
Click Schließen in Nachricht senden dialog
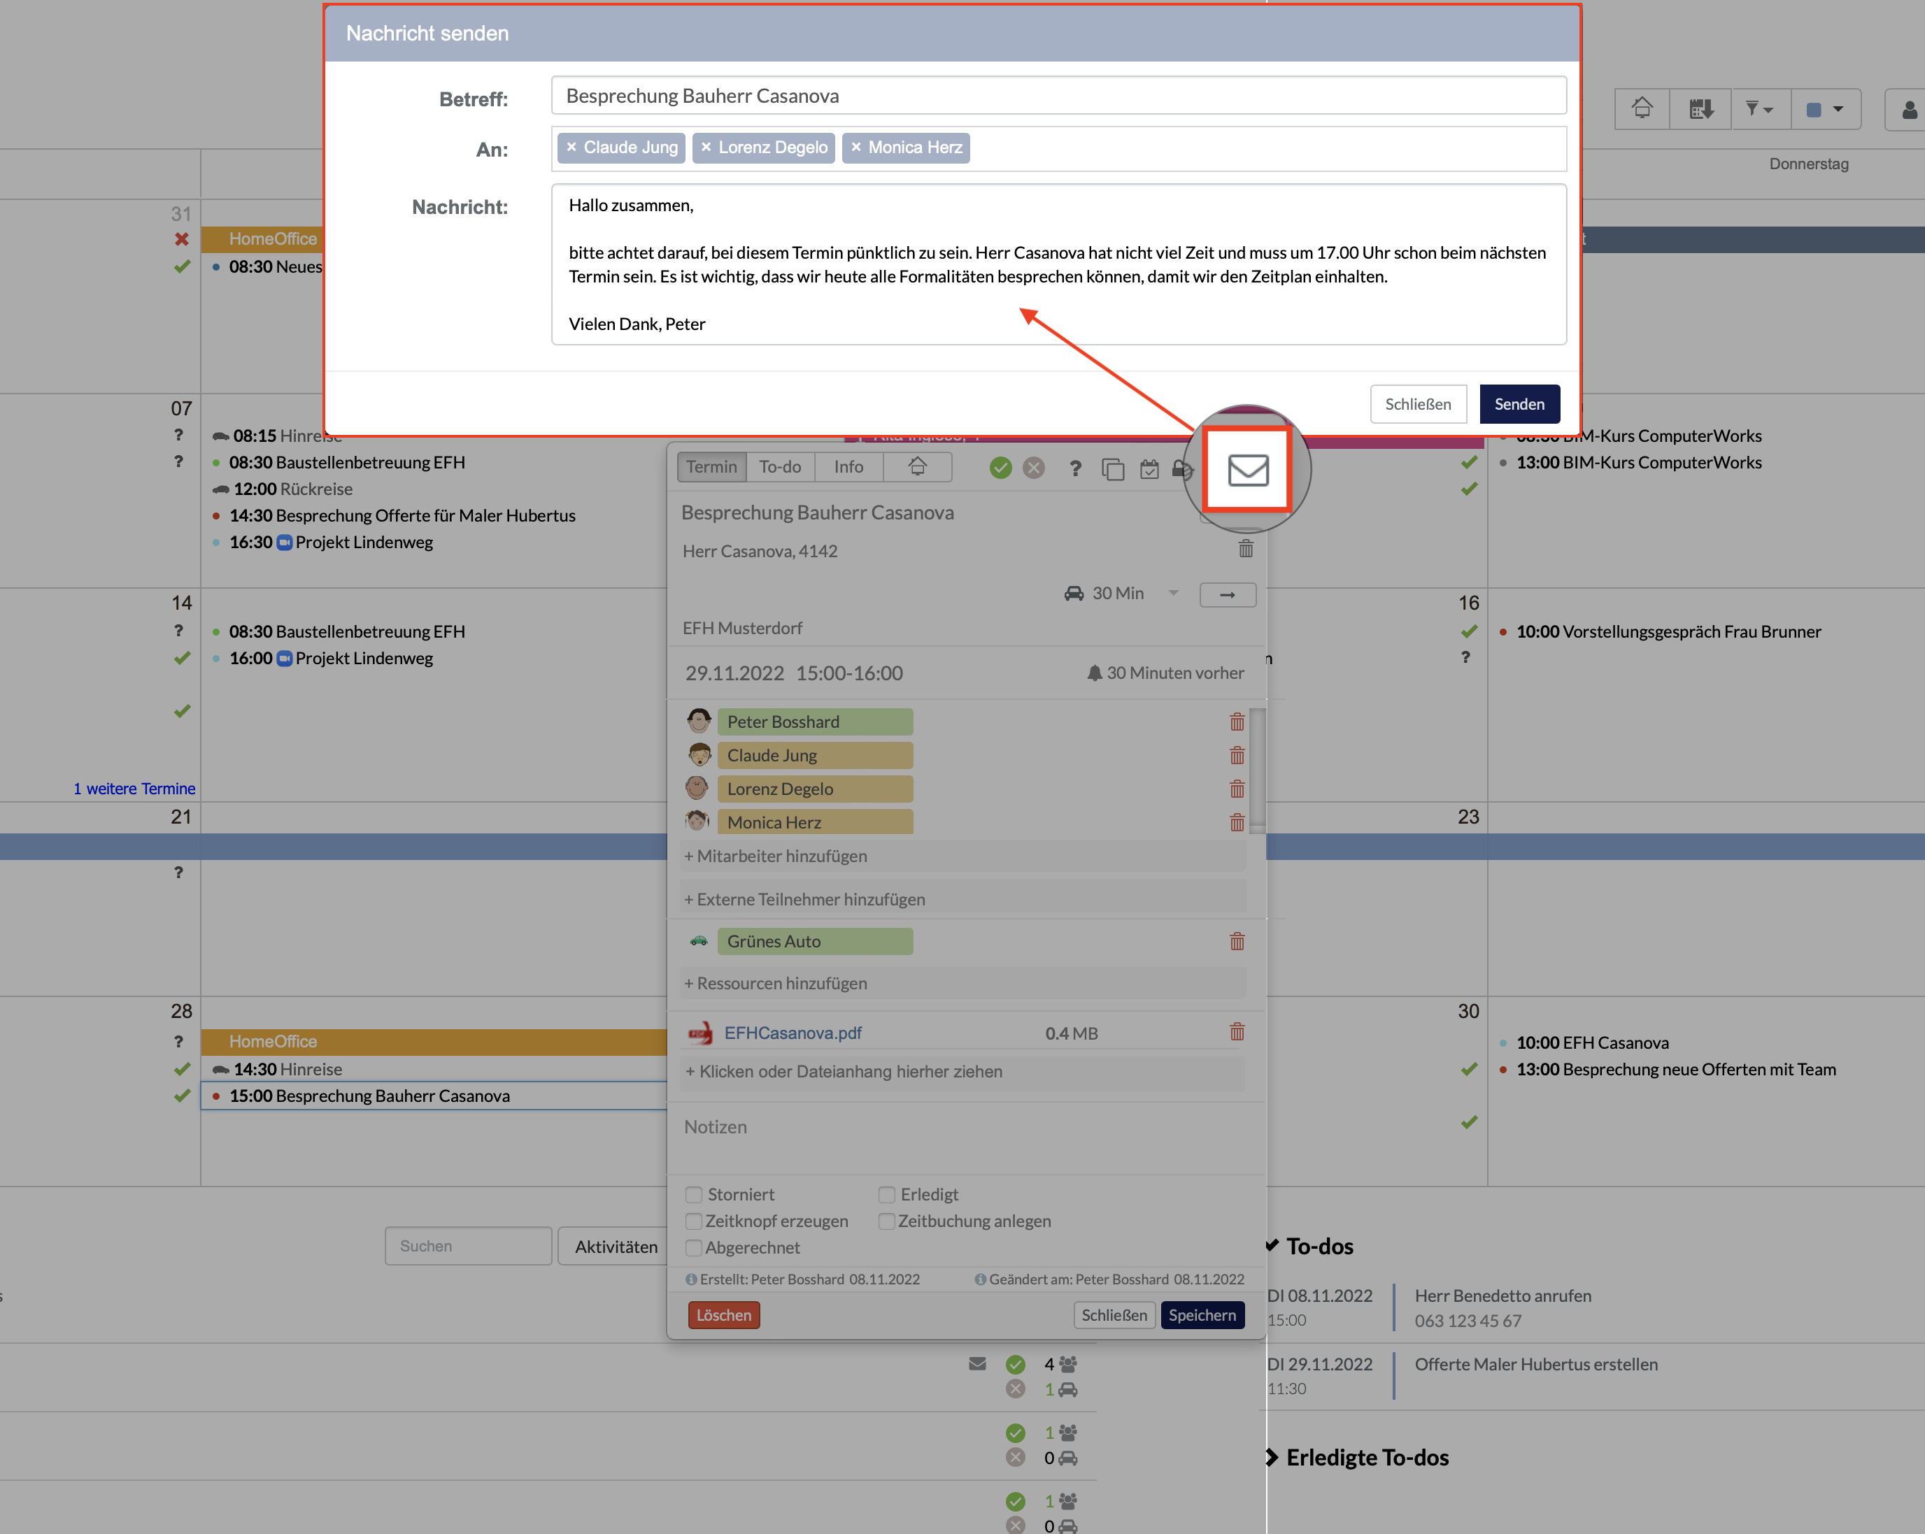pos(1418,404)
